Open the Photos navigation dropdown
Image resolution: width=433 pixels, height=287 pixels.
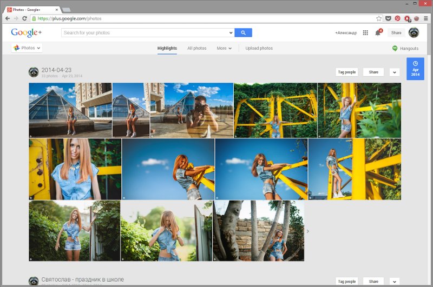coord(27,48)
